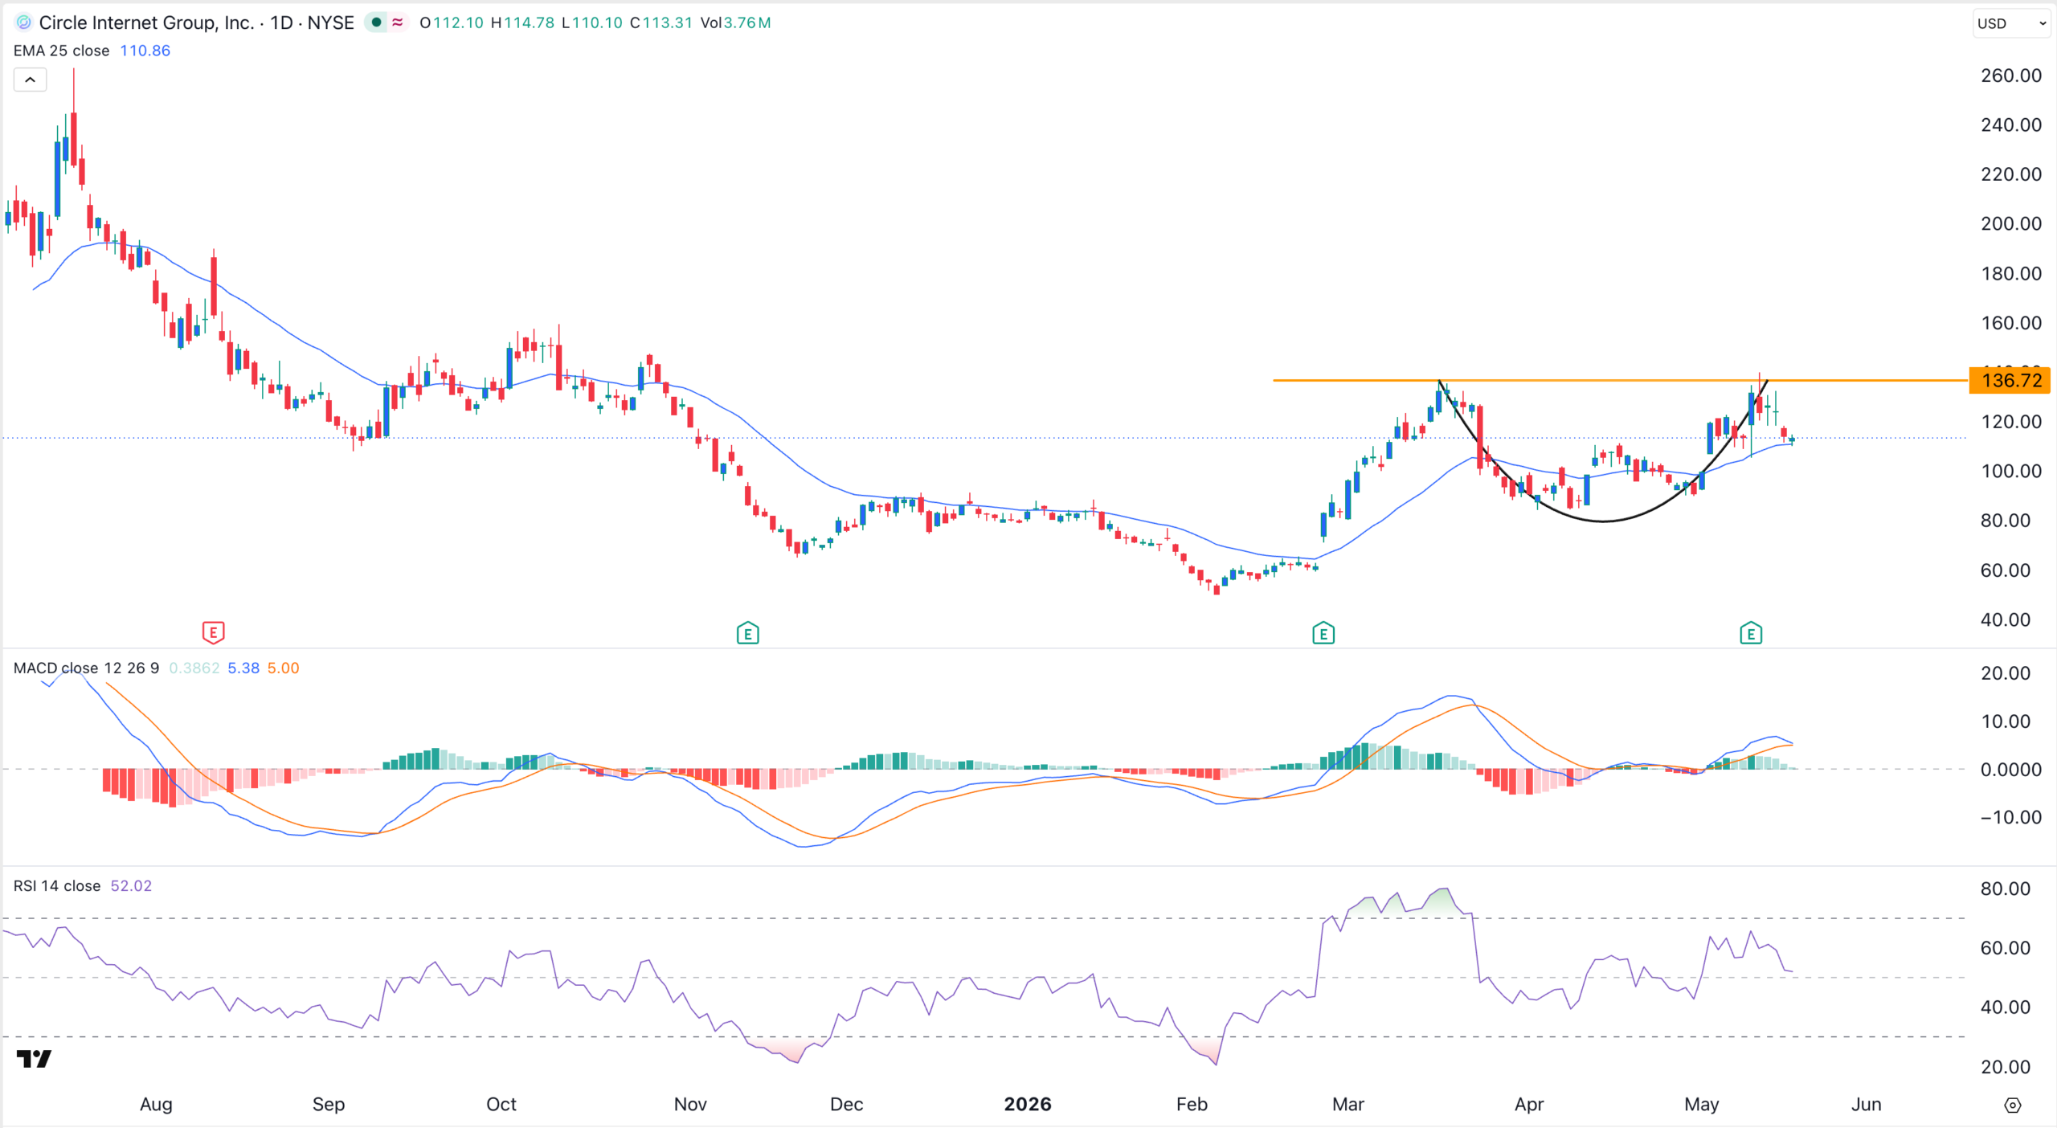Screen dimensions: 2057x1128
Task: Click the green earnings E marker in November
Action: click(x=748, y=633)
